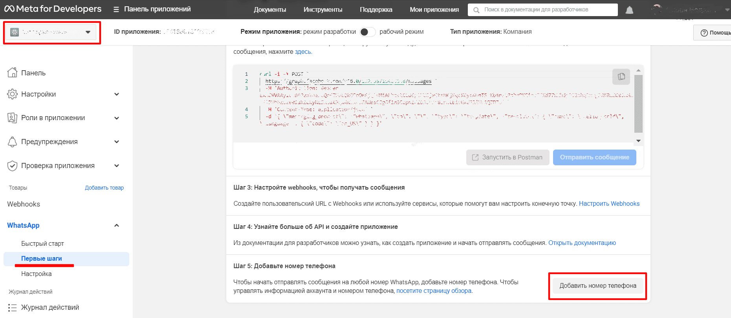Image resolution: width=731 pixels, height=318 pixels.
Task: Open Документы in top navigation
Action: [270, 10]
